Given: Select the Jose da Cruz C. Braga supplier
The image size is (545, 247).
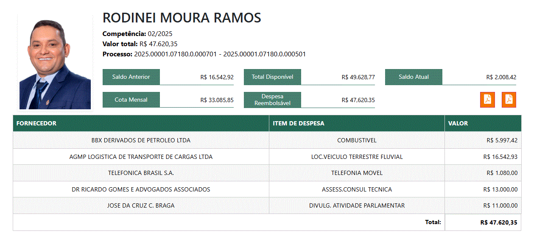Looking at the screenshot, I should [x=141, y=205].
